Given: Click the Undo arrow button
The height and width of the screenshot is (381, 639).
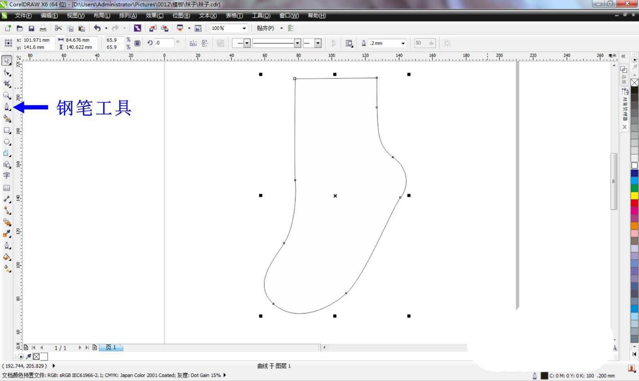Looking at the screenshot, I should pyautogui.click(x=98, y=28).
